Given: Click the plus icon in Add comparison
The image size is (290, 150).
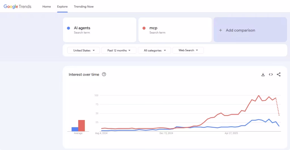Looking at the screenshot, I should (x=220, y=30).
